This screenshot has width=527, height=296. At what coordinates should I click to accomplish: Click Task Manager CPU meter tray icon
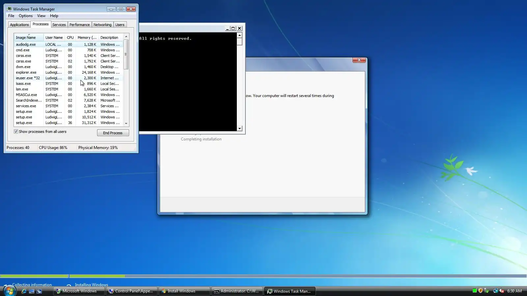pos(475,291)
